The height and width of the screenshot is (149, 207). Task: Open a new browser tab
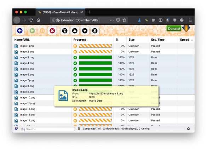[x=89, y=12]
